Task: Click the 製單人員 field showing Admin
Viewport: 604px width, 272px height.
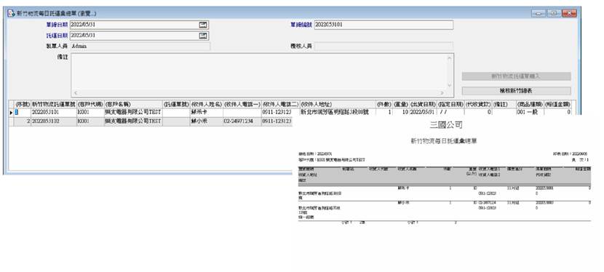Action: pyautogui.click(x=140, y=46)
